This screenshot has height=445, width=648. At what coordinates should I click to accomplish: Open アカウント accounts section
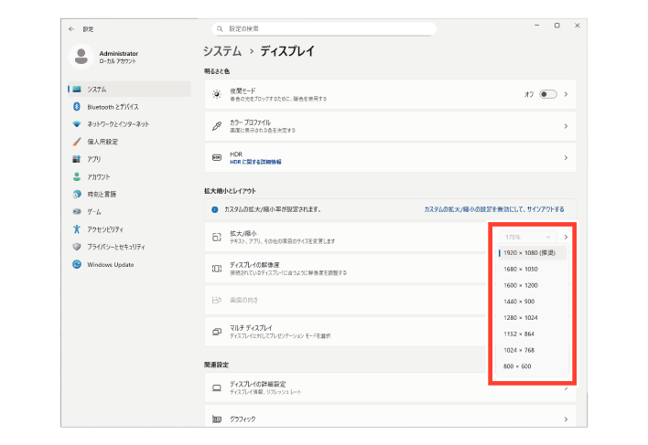[x=98, y=176]
